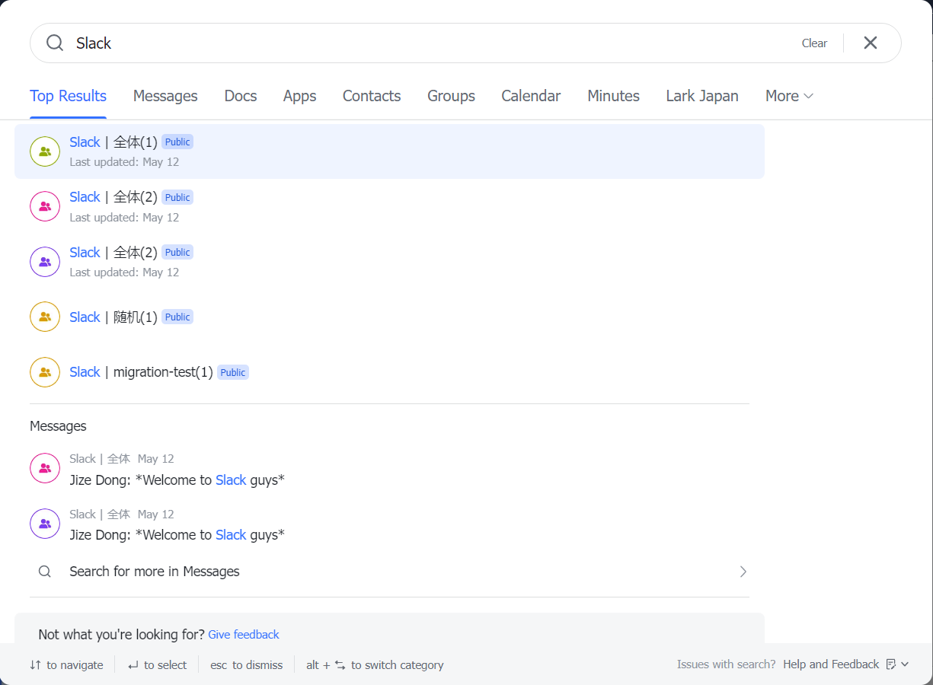
Task: Select the Contacts tab
Action: [x=372, y=96]
